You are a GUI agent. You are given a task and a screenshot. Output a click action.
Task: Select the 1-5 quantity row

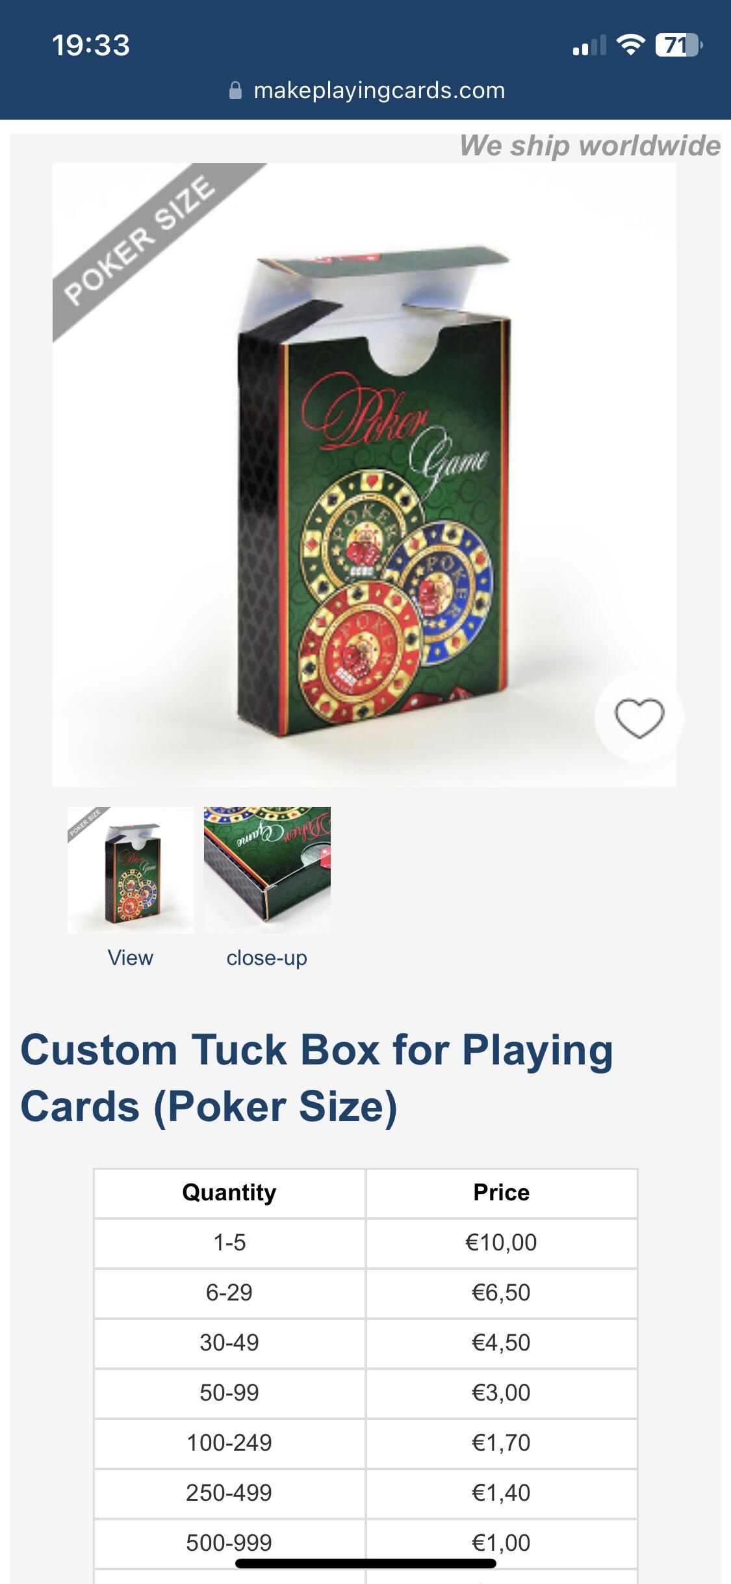(x=366, y=1243)
